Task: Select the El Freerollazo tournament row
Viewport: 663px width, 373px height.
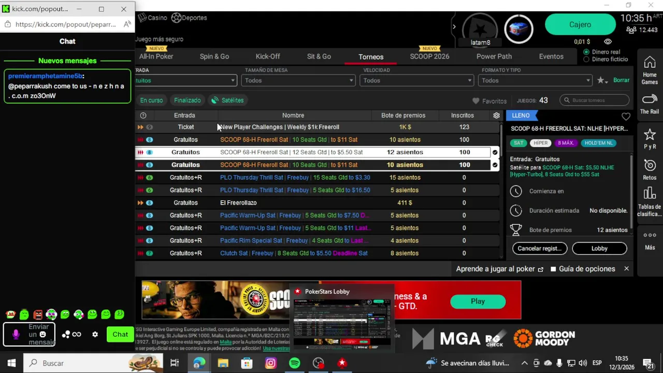Action: coord(317,203)
